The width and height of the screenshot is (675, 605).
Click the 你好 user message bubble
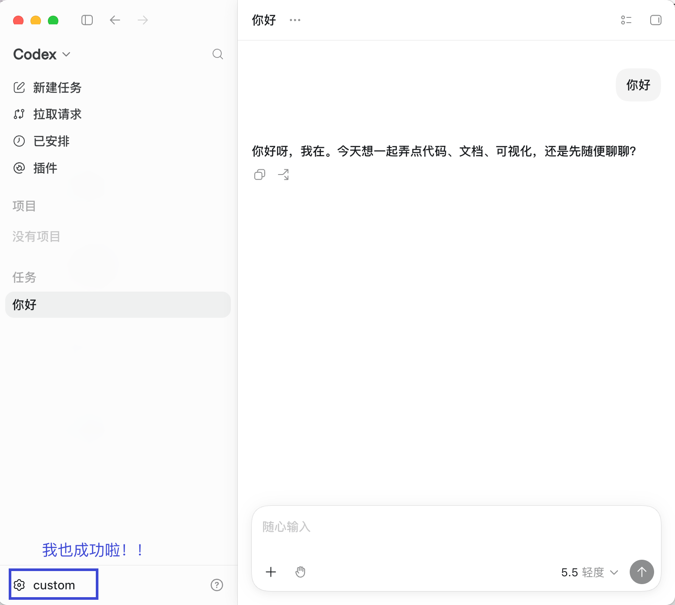(x=638, y=85)
